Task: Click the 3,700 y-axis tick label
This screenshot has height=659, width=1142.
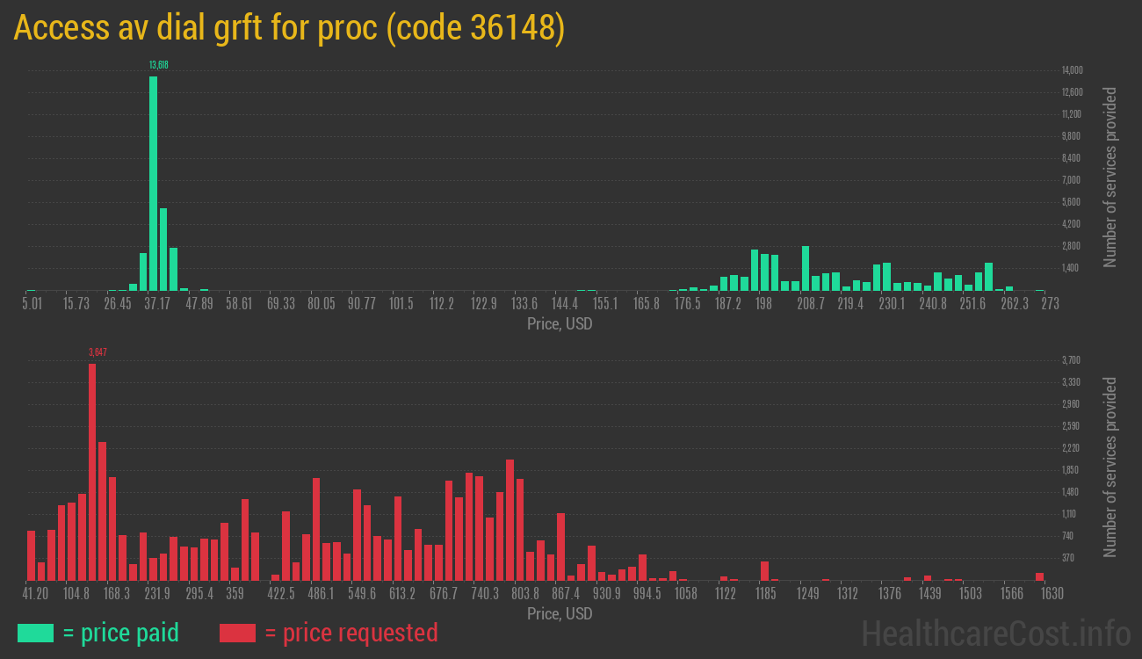Action: [1070, 360]
